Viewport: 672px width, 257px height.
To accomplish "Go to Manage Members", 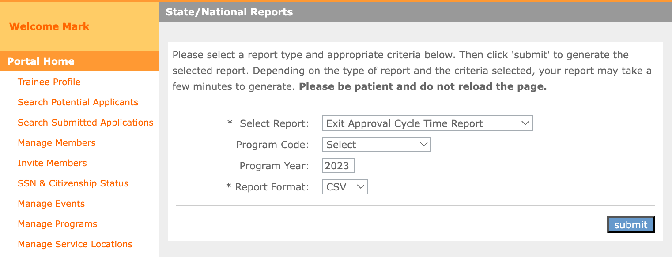I will click(x=57, y=142).
